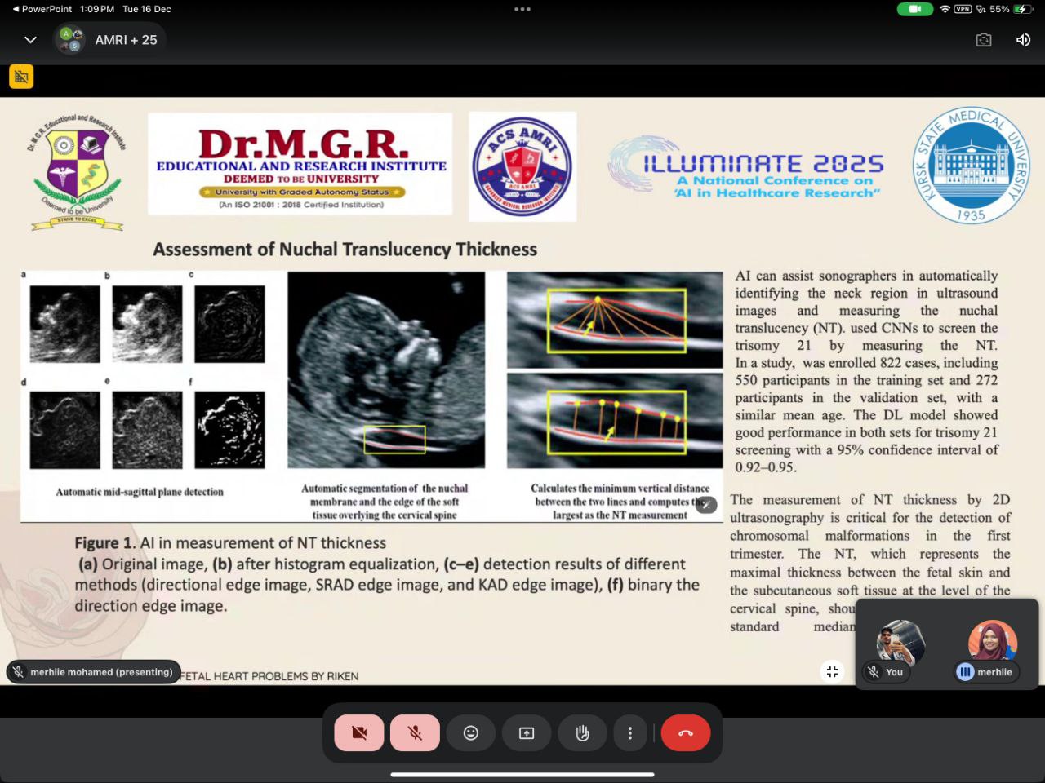The image size is (1045, 783).
Task: Tap the switch camera icon
Action: click(x=983, y=40)
